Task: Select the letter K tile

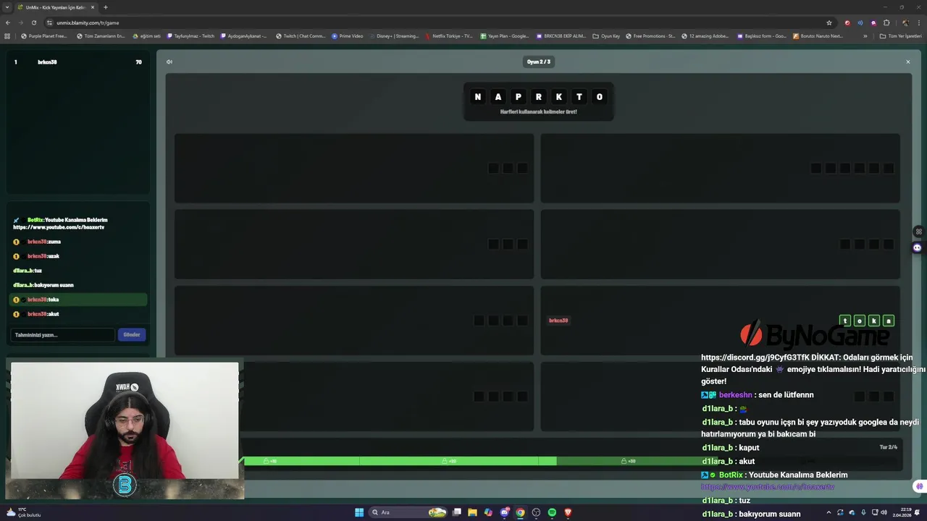Action: (558, 97)
